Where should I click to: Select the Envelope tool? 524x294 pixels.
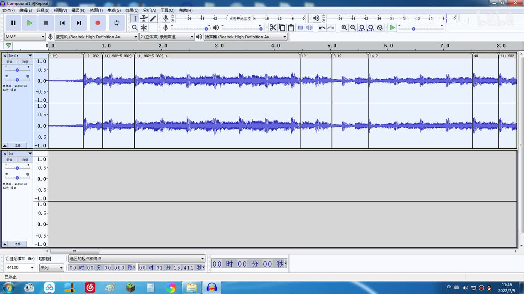coord(144,18)
